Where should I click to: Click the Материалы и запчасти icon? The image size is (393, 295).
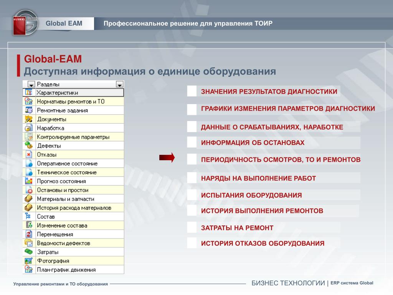pyautogui.click(x=29, y=199)
